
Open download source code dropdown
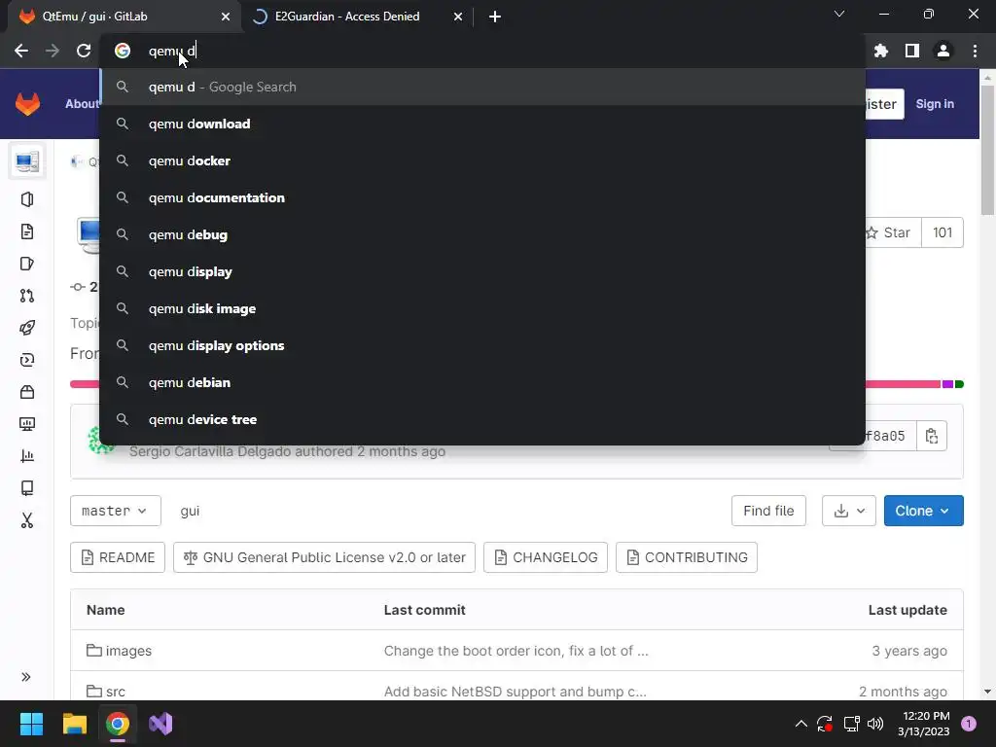coord(848,511)
